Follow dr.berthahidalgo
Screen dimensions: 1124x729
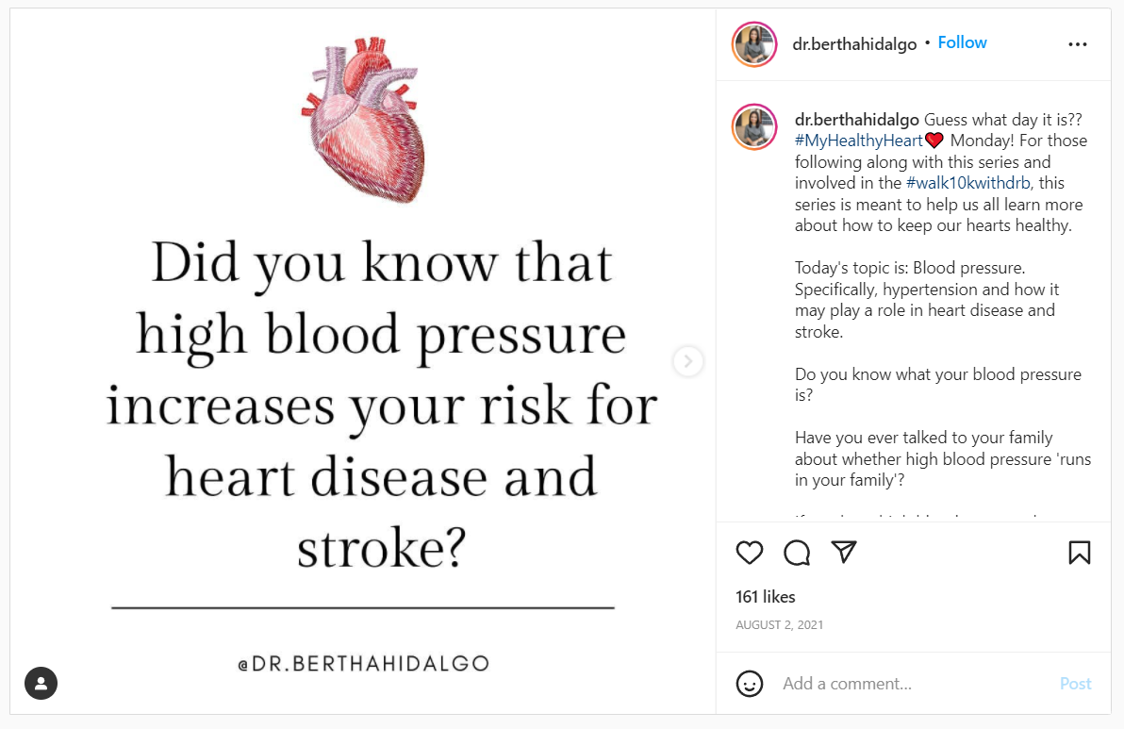pyautogui.click(x=962, y=43)
